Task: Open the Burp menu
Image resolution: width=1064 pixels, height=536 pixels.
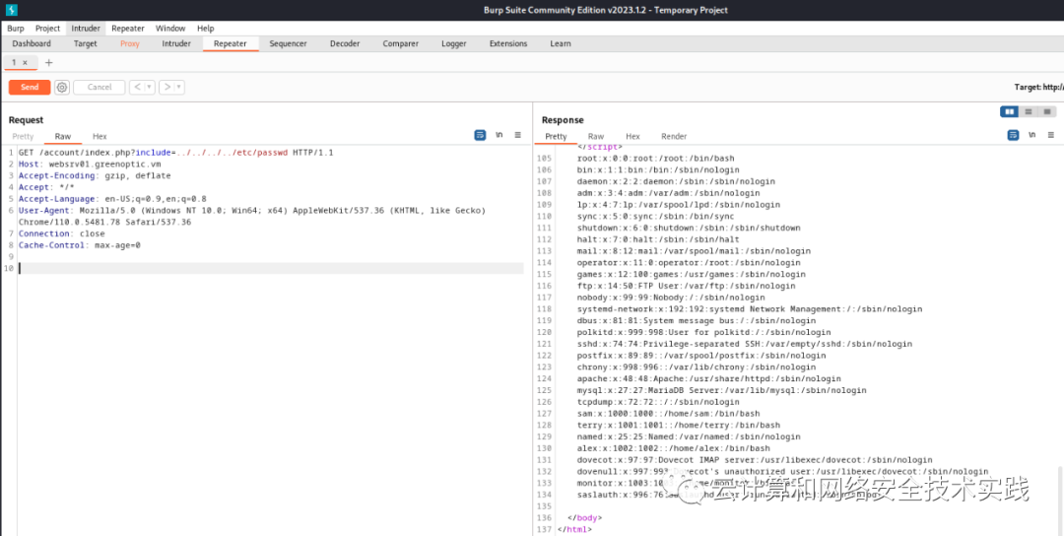Action: pos(16,29)
